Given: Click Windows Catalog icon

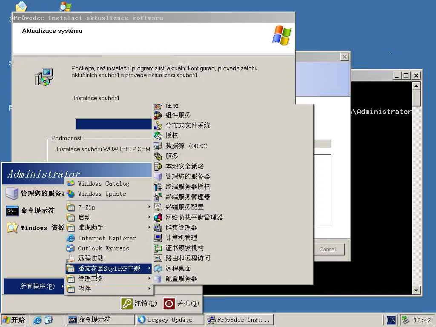Looking at the screenshot, I should [x=71, y=184].
